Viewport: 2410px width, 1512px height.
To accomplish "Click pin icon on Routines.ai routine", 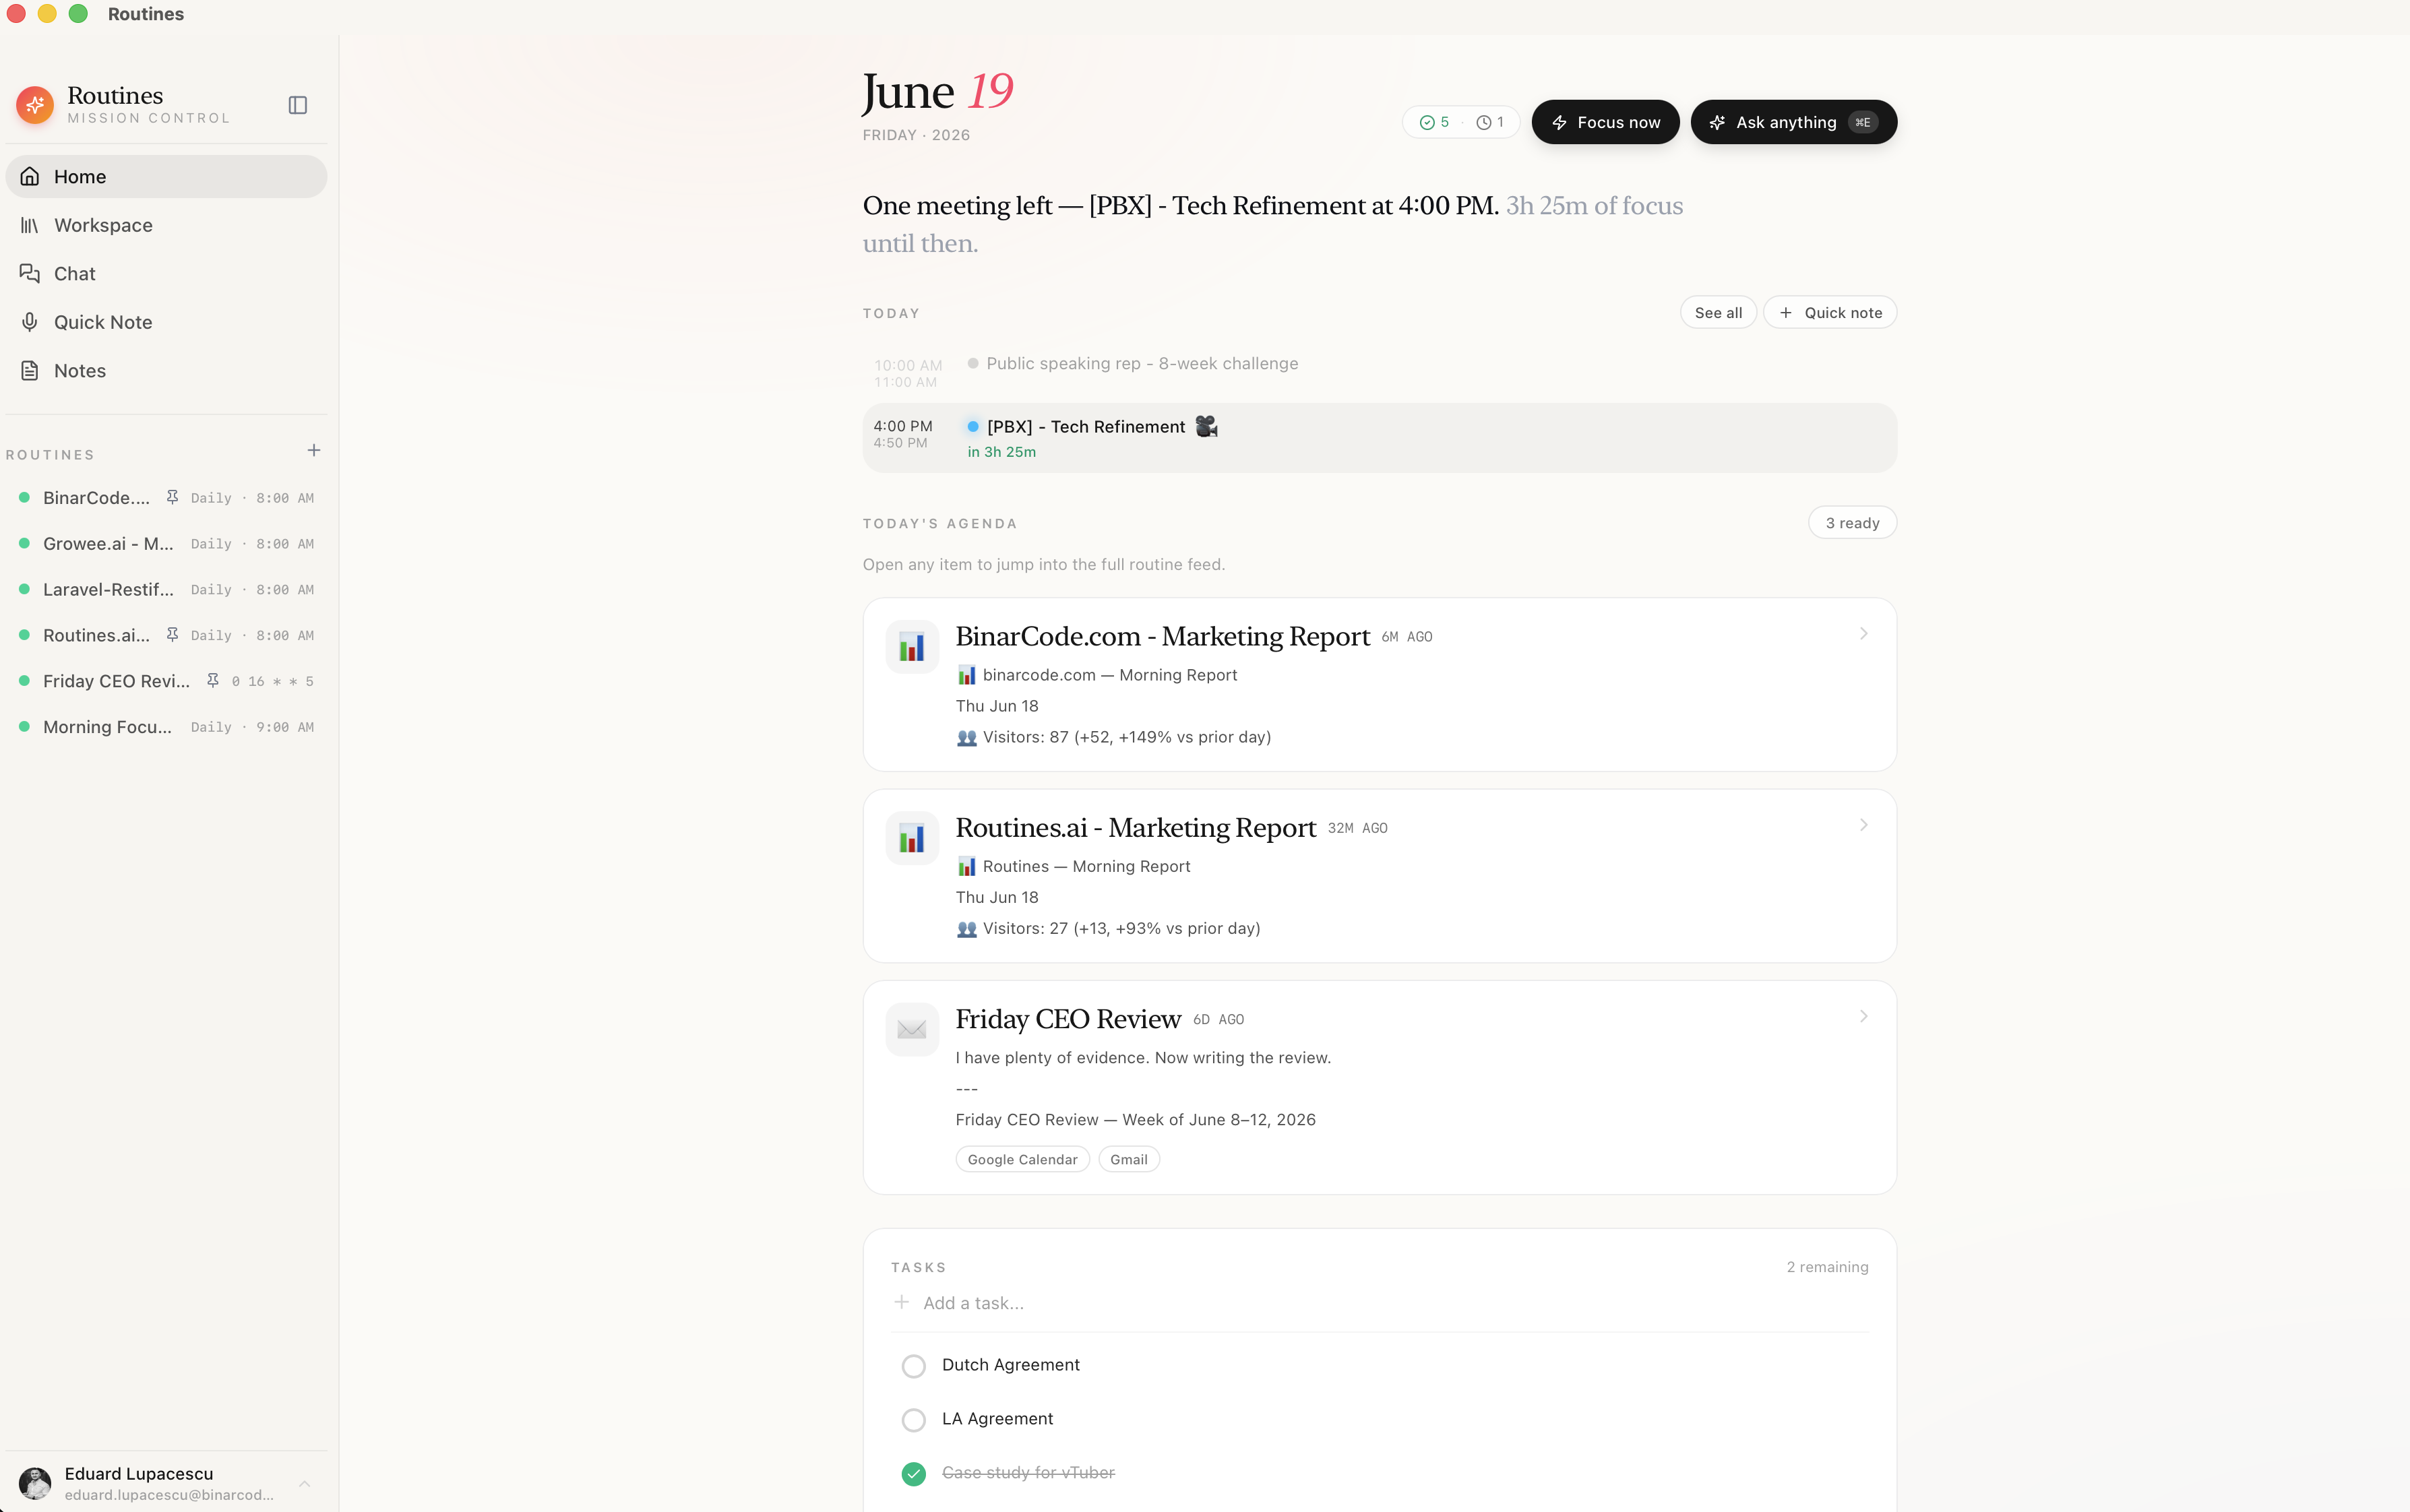I will 172,635.
